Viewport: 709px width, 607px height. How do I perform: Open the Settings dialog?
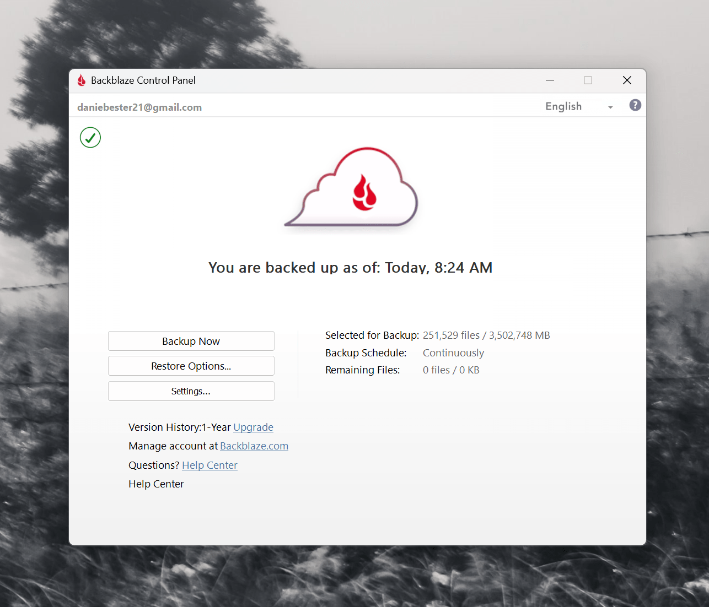[191, 391]
